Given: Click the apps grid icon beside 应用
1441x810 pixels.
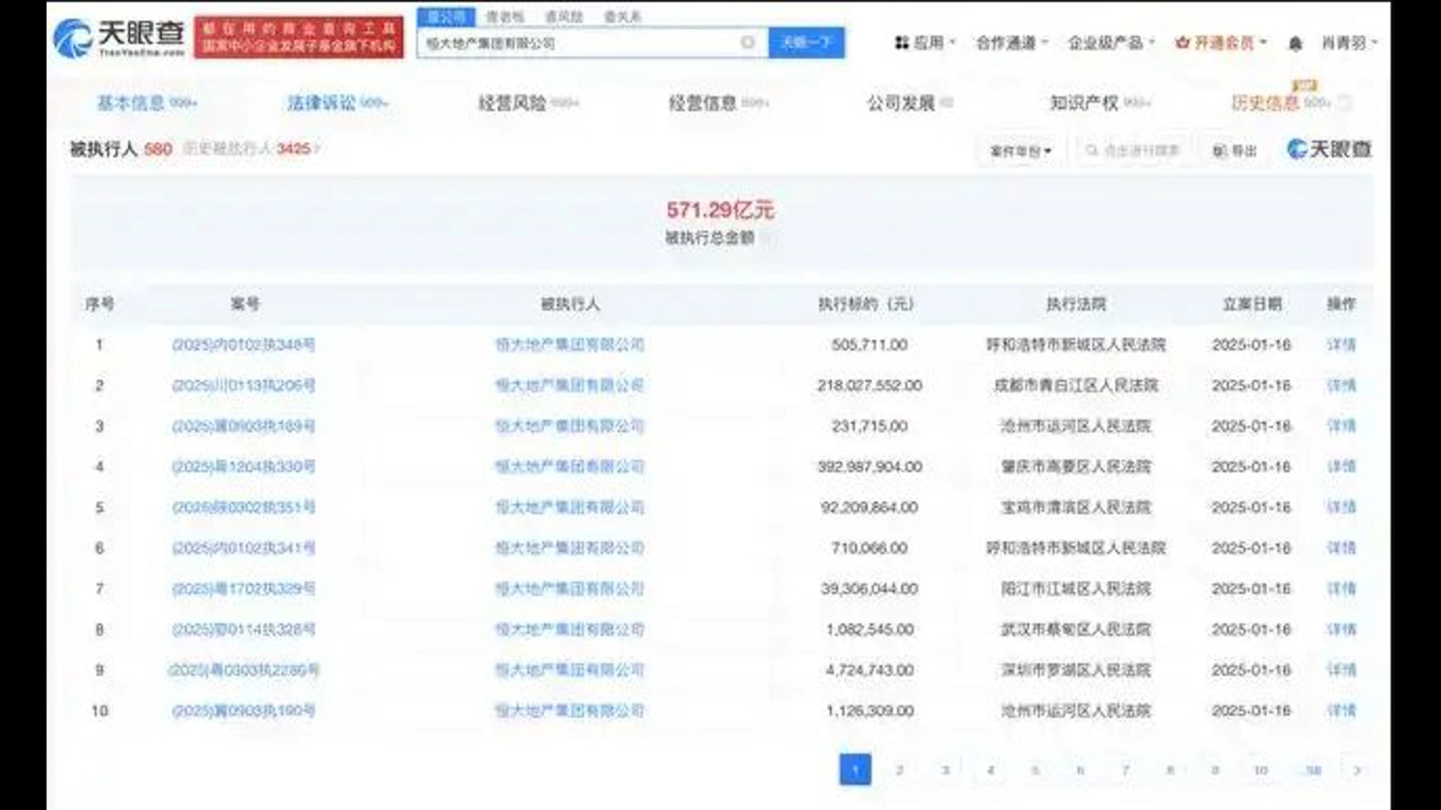Looking at the screenshot, I should pos(901,43).
